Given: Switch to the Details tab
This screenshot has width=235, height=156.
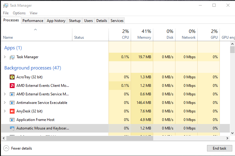Looking at the screenshot, I should (102, 21).
